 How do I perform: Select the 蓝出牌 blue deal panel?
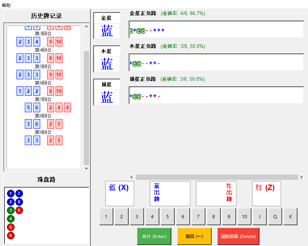click(x=170, y=193)
